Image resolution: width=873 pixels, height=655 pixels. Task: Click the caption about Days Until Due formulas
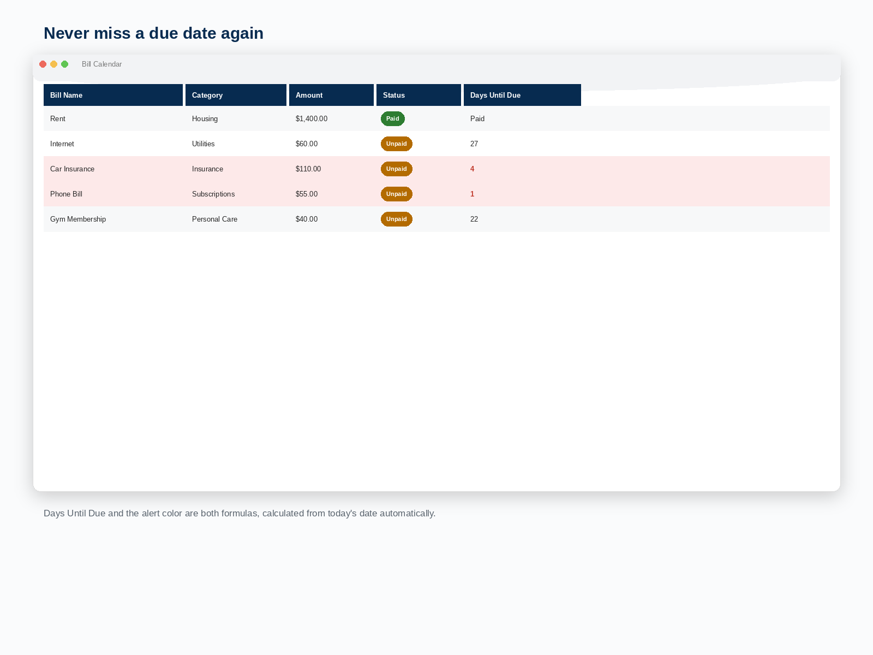pyautogui.click(x=240, y=513)
